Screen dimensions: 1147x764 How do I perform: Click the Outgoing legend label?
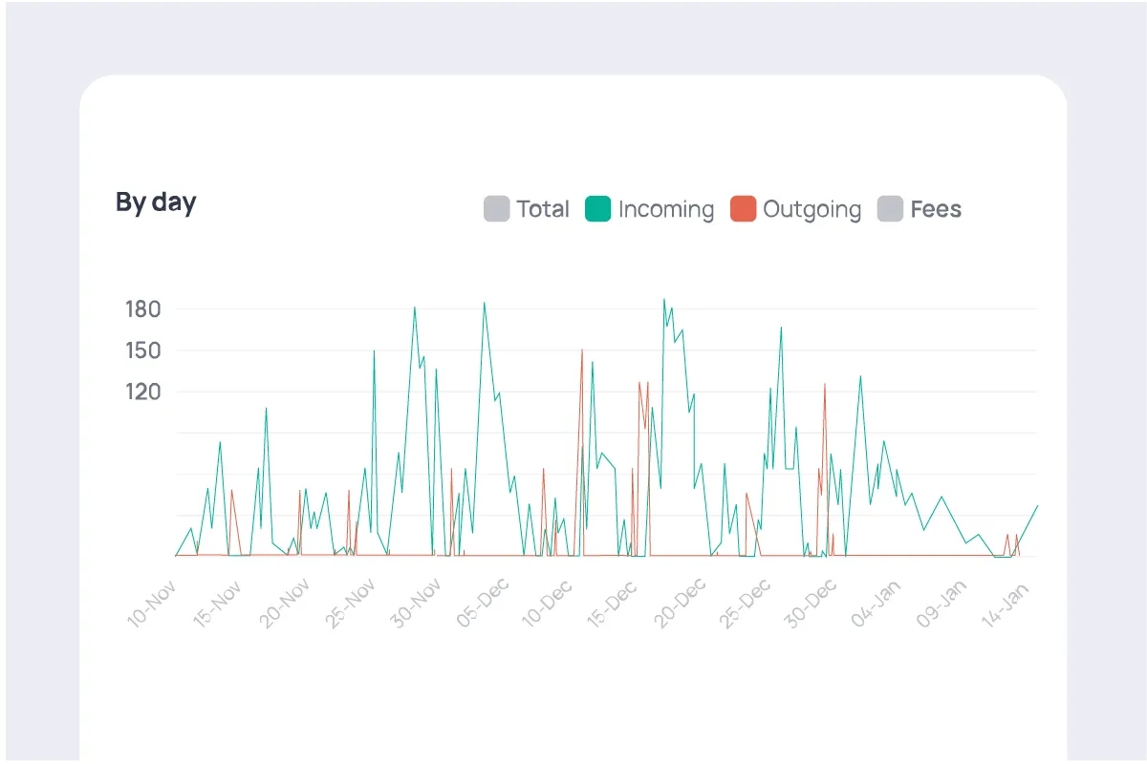click(x=812, y=210)
